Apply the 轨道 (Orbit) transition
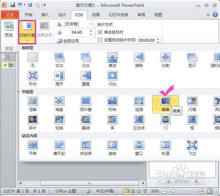The width and height of the screenshot is (220, 196). [x=165, y=148]
